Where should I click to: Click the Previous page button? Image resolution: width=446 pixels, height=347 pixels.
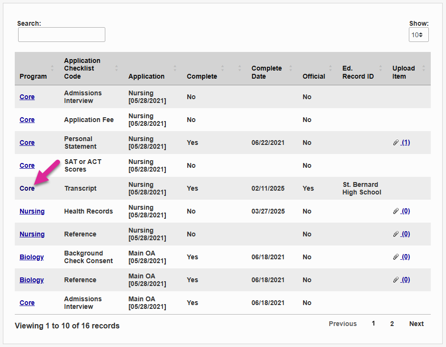(x=343, y=324)
